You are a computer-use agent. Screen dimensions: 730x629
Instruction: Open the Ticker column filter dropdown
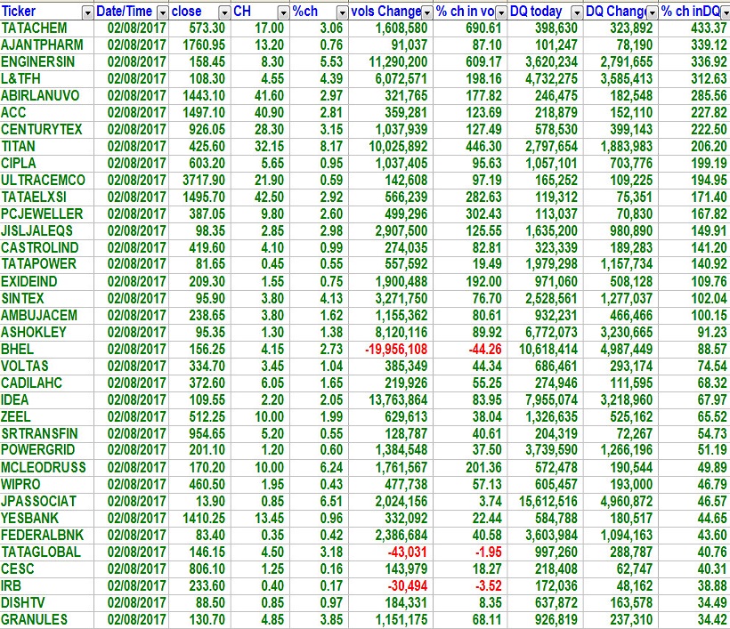[86, 12]
